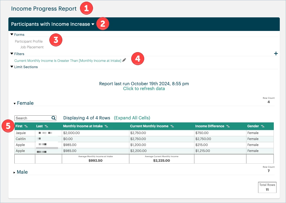286x203 pixels.
Task: Add a new filter with the plus icon
Action: click(276, 53)
